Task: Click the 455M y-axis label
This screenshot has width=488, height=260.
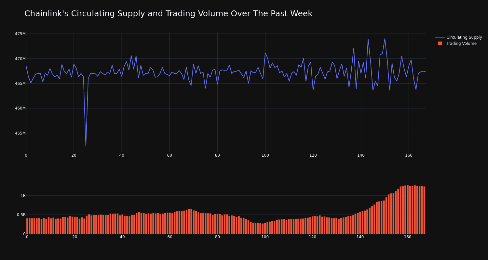Action: 20,133
